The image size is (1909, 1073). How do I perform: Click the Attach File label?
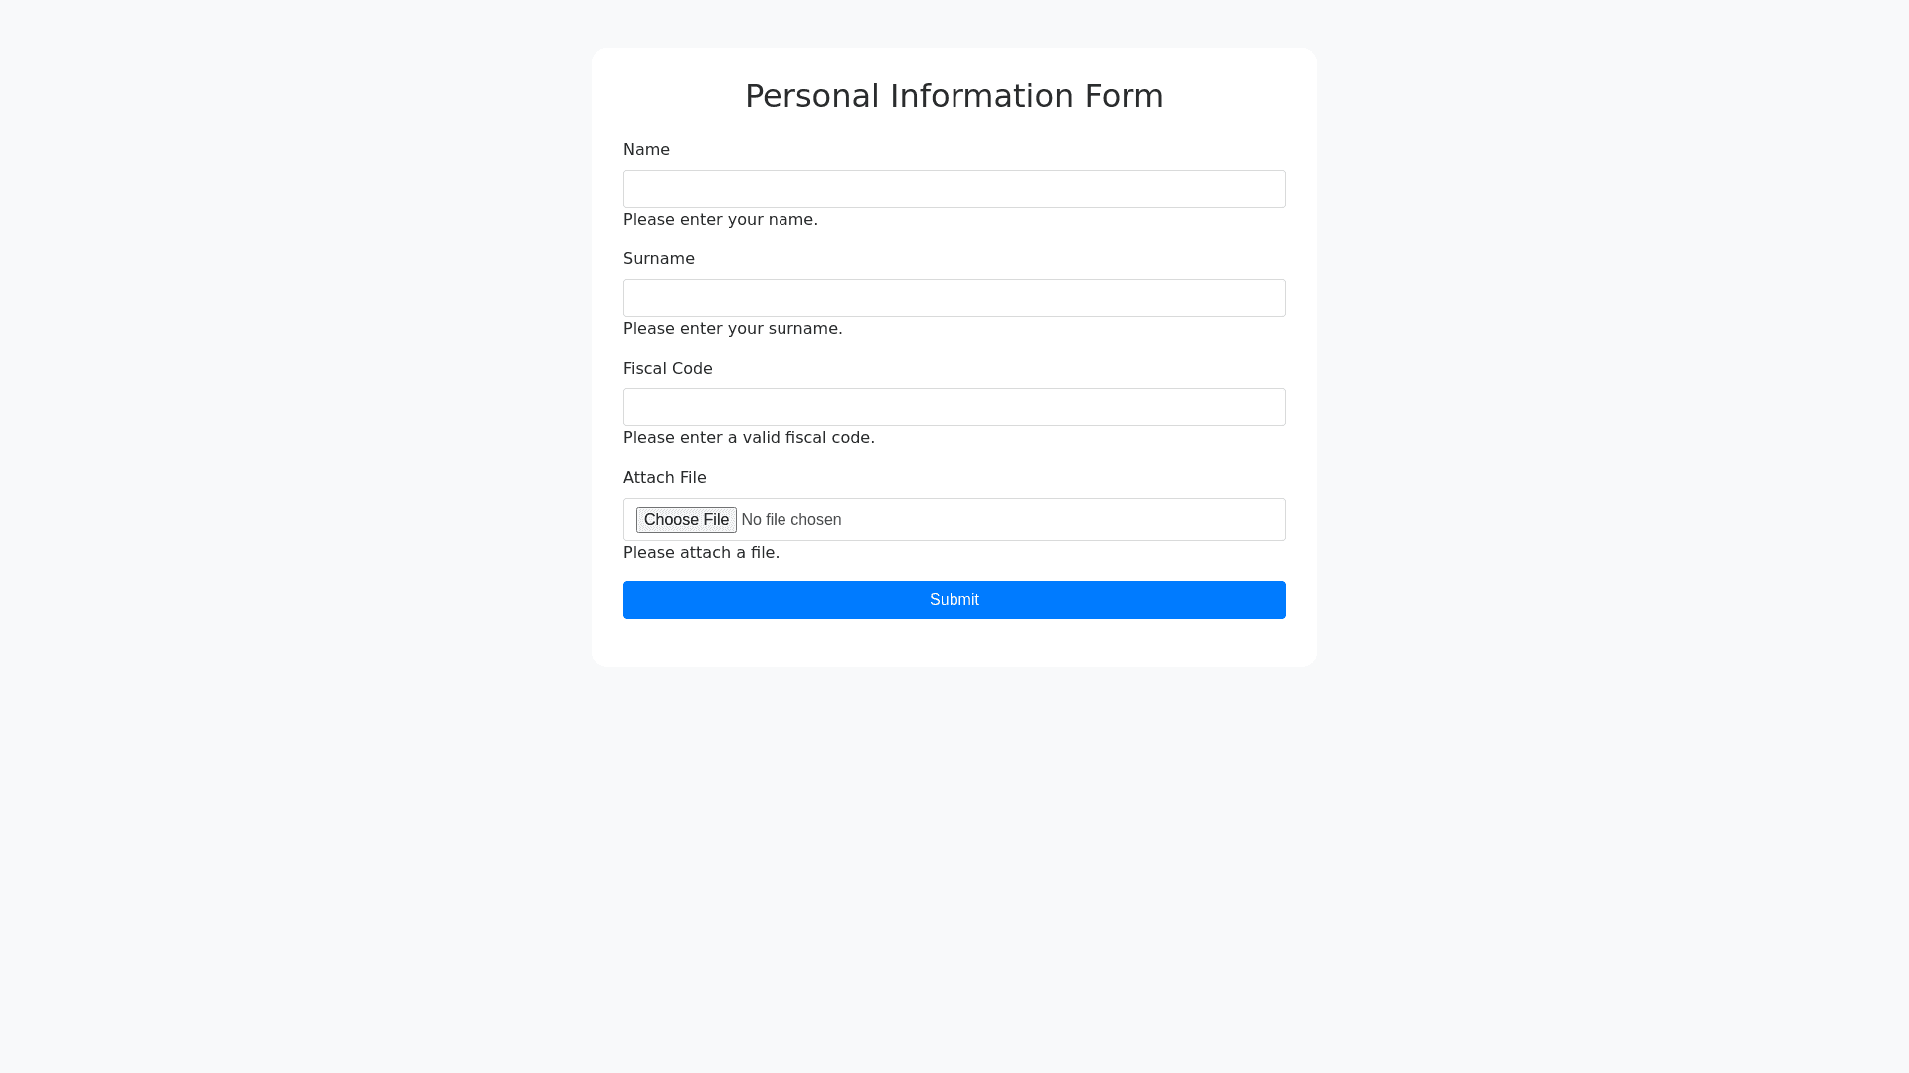pos(665,478)
